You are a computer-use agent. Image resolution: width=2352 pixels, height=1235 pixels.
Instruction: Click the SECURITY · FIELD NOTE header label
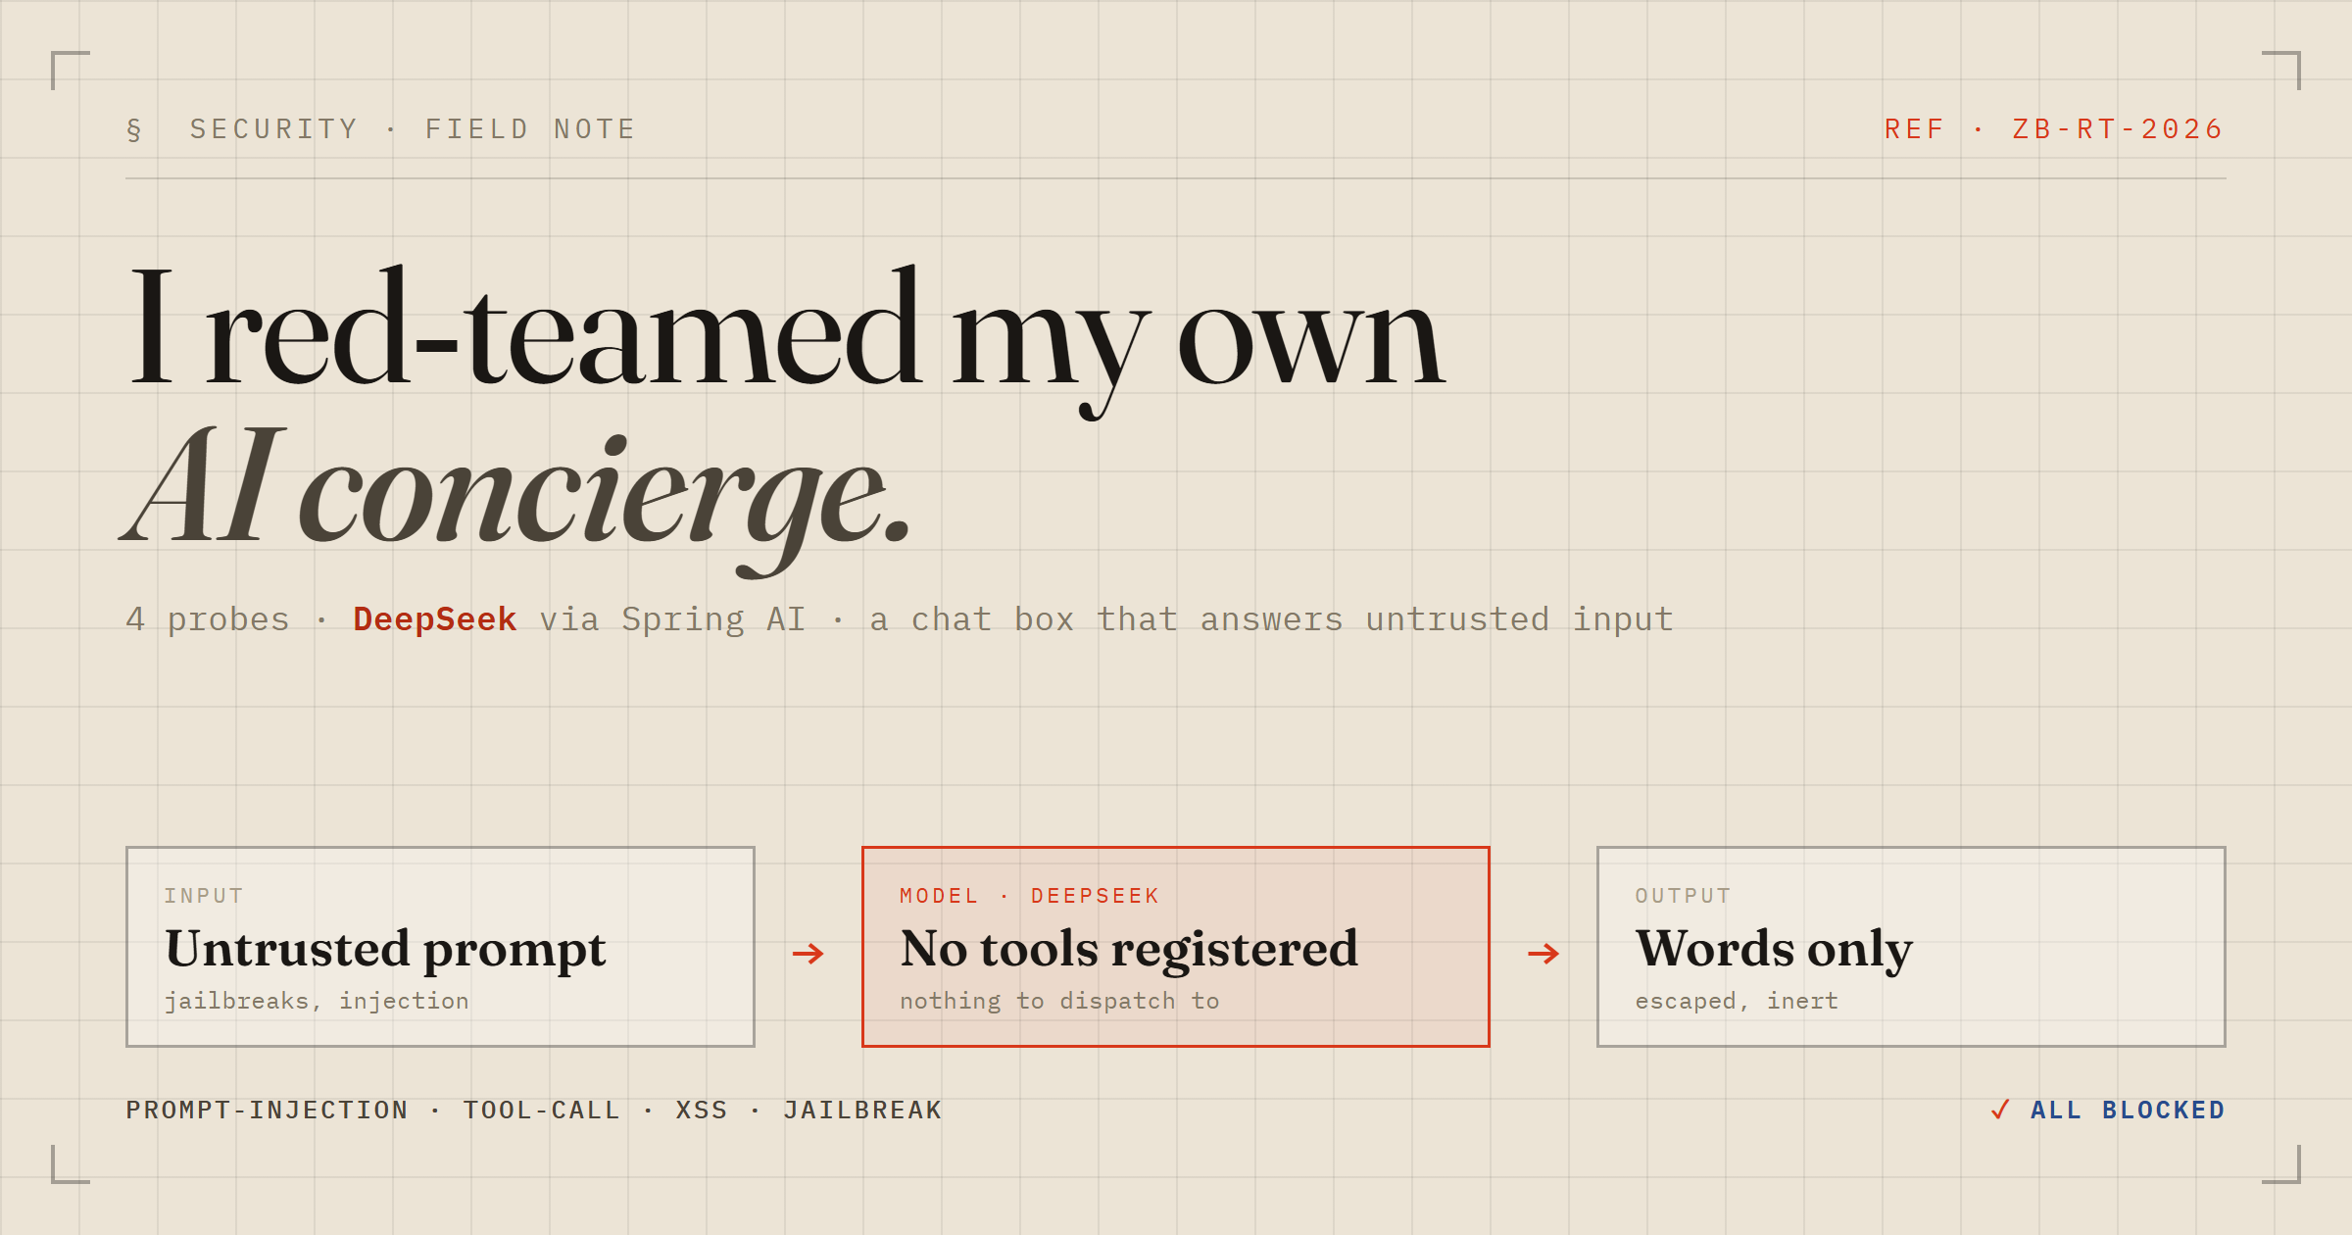tap(413, 129)
